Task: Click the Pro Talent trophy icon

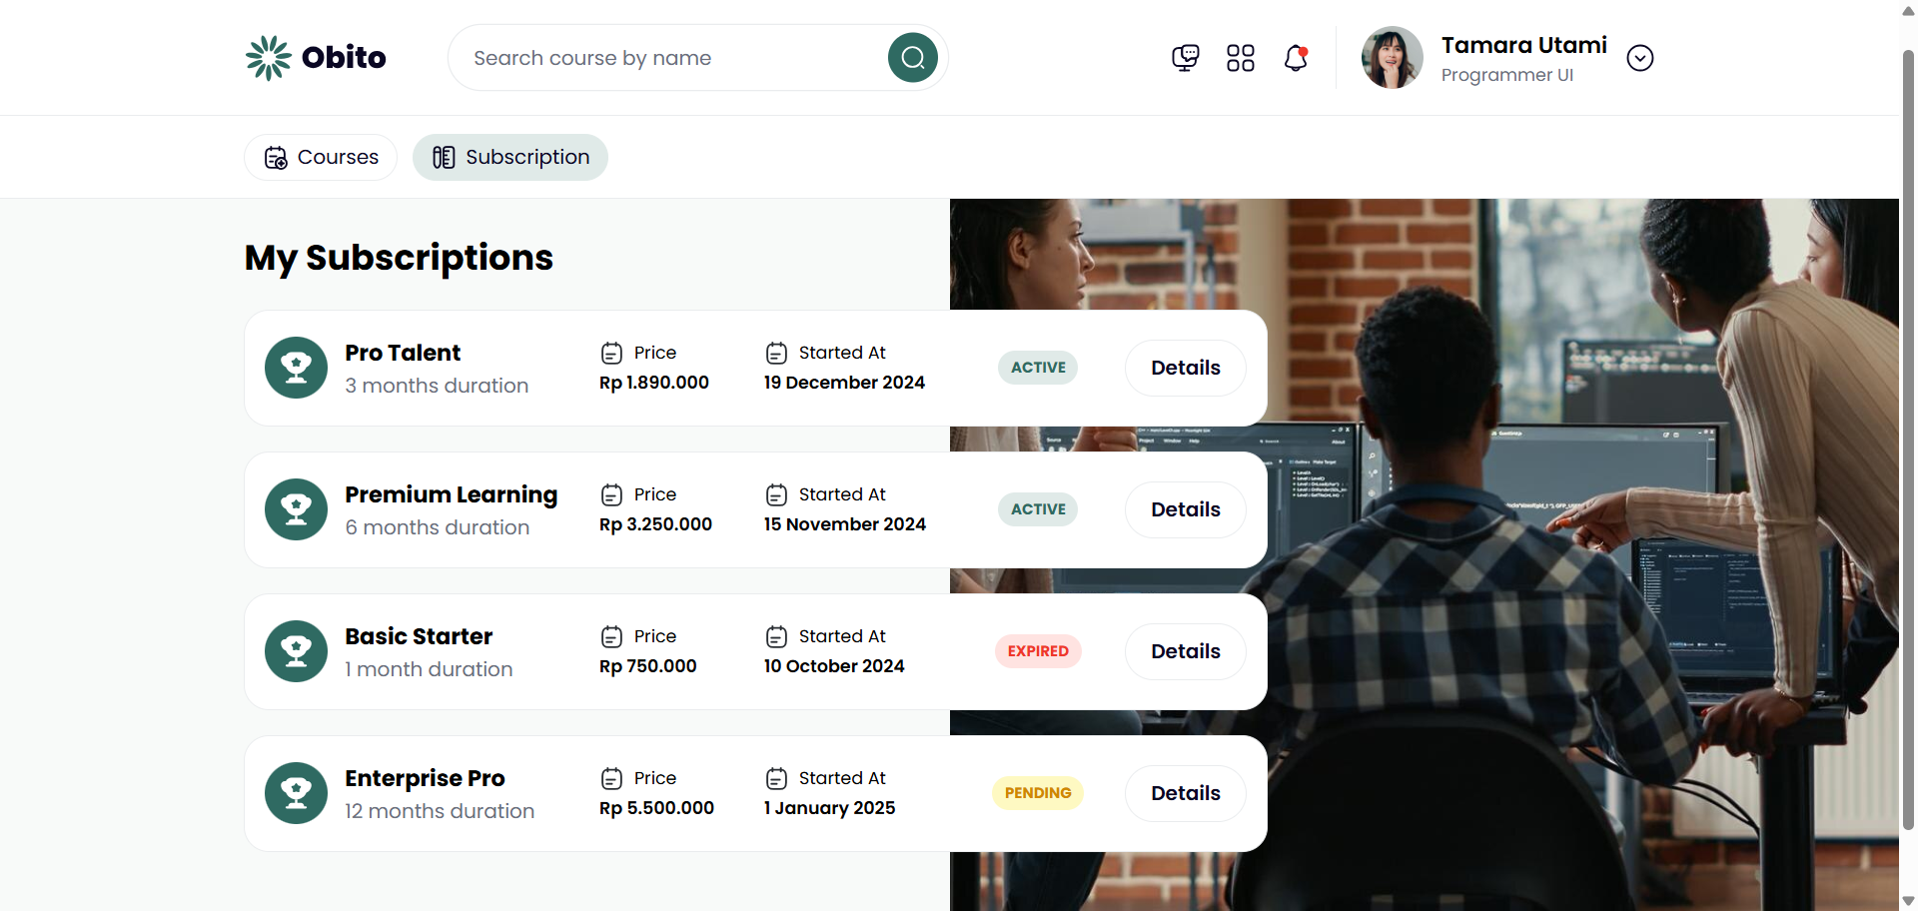Action: [x=296, y=368]
